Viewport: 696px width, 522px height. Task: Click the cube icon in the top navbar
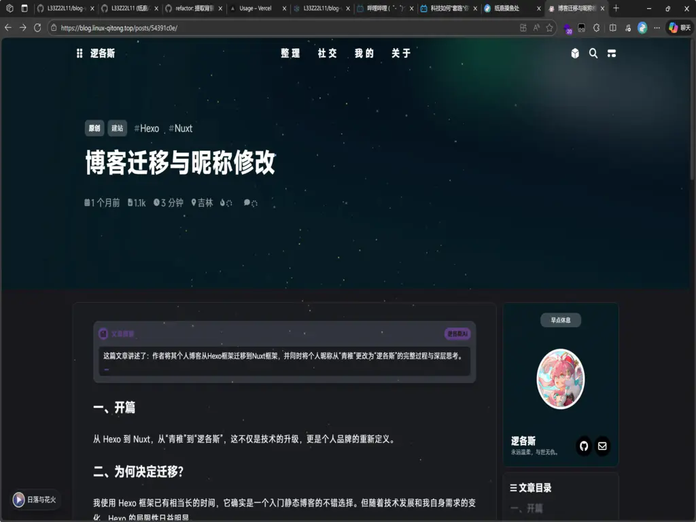point(574,54)
